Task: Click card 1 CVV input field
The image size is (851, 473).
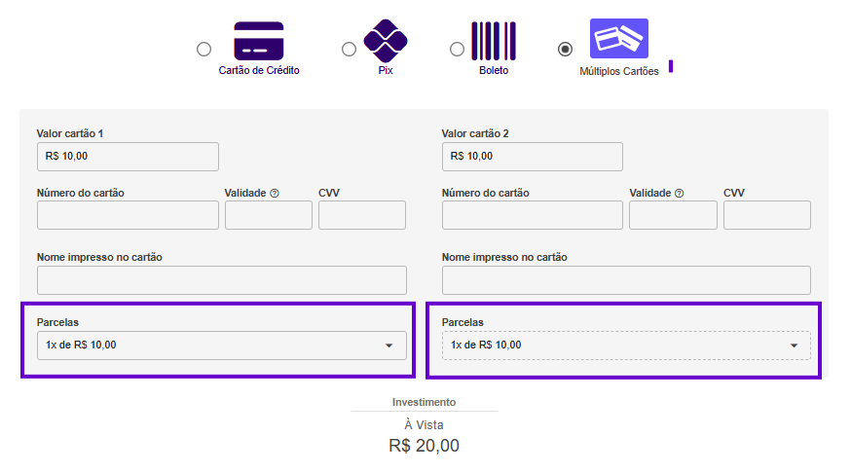Action: point(362,215)
